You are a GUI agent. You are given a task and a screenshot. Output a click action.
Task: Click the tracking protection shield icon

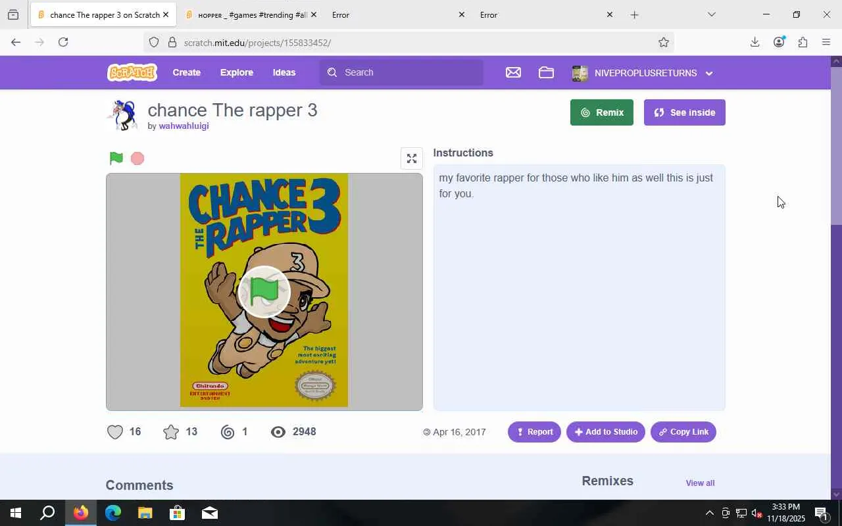click(154, 42)
